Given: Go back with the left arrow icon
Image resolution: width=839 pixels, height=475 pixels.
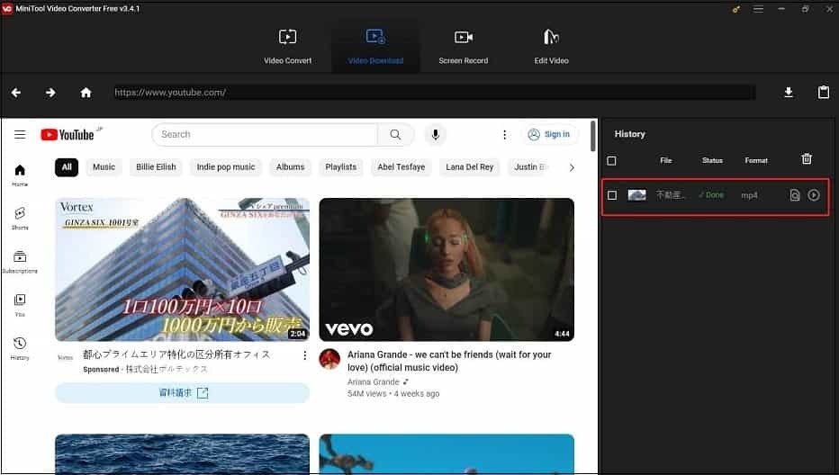Looking at the screenshot, I should [16, 93].
